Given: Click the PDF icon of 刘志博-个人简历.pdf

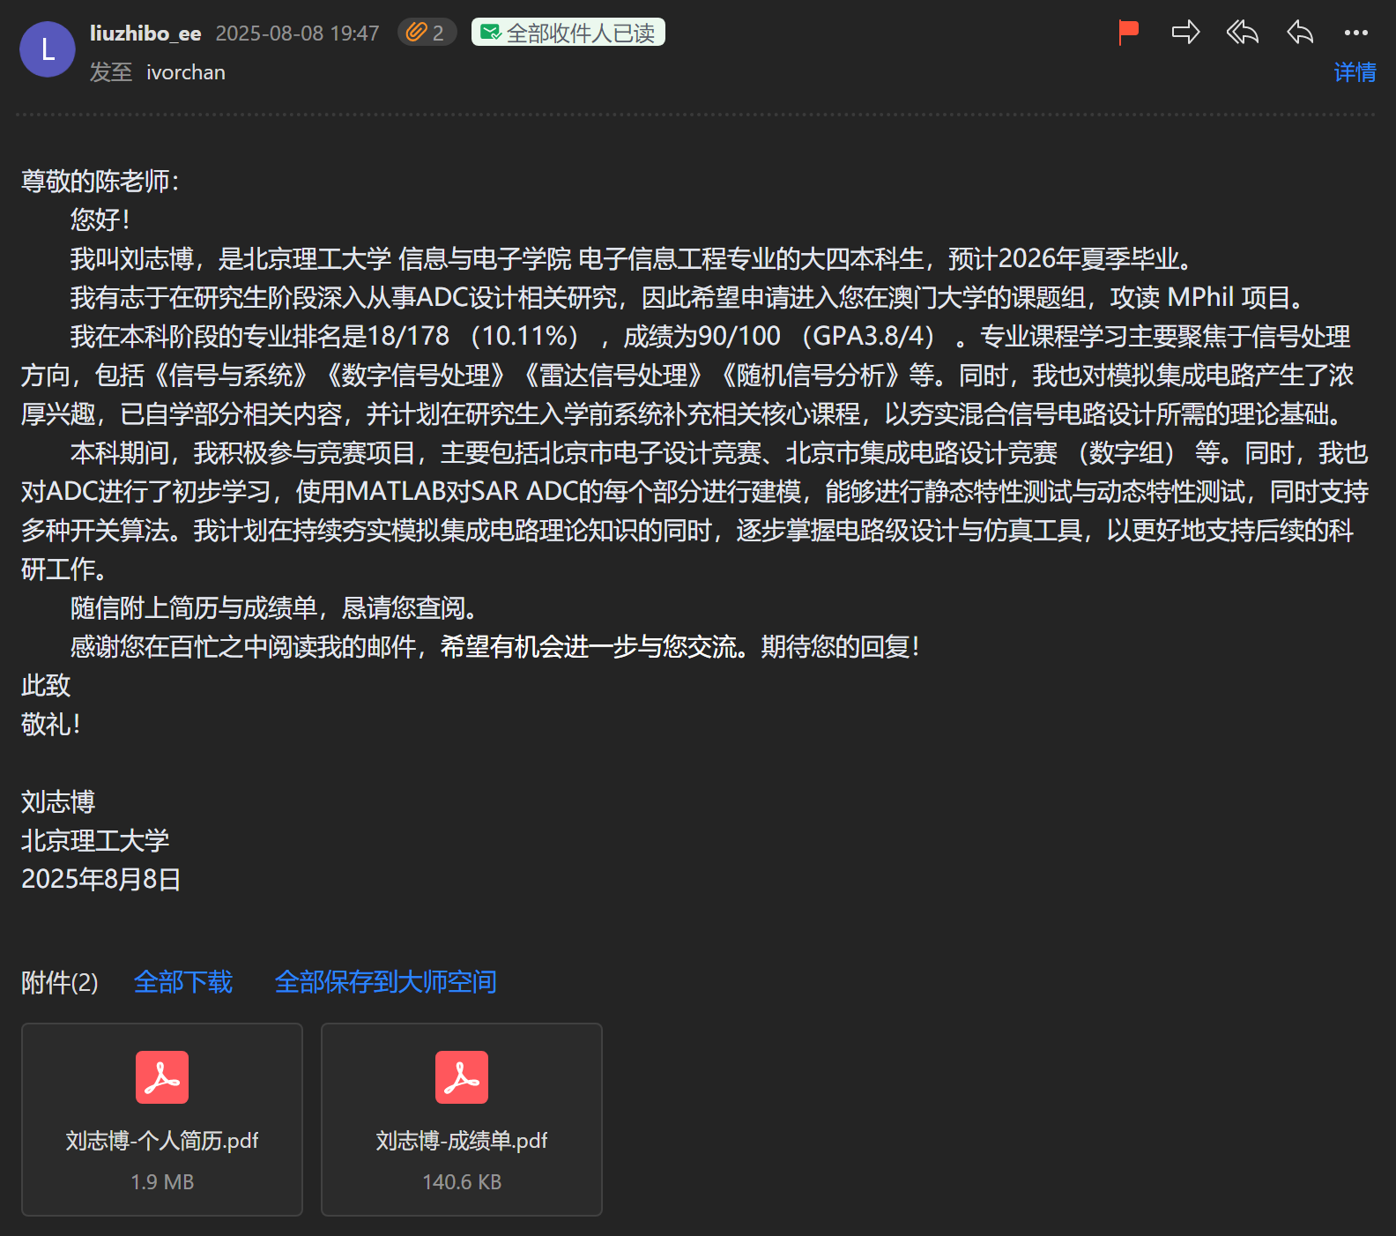Looking at the screenshot, I should click(x=162, y=1077).
